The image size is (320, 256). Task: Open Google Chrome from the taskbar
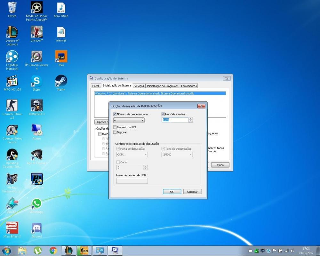(53, 251)
